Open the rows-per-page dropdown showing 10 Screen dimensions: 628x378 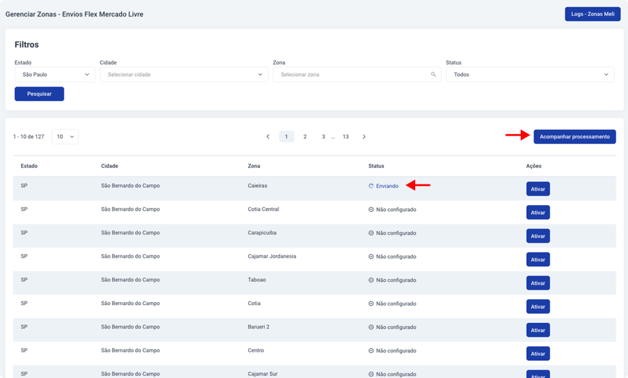pyautogui.click(x=65, y=137)
